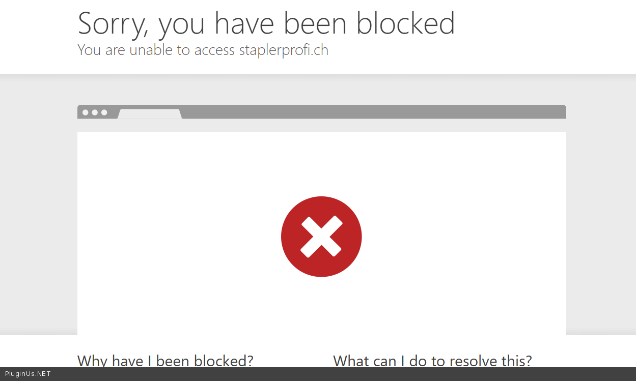Click the word 'blocked' in the main heading

click(406, 23)
